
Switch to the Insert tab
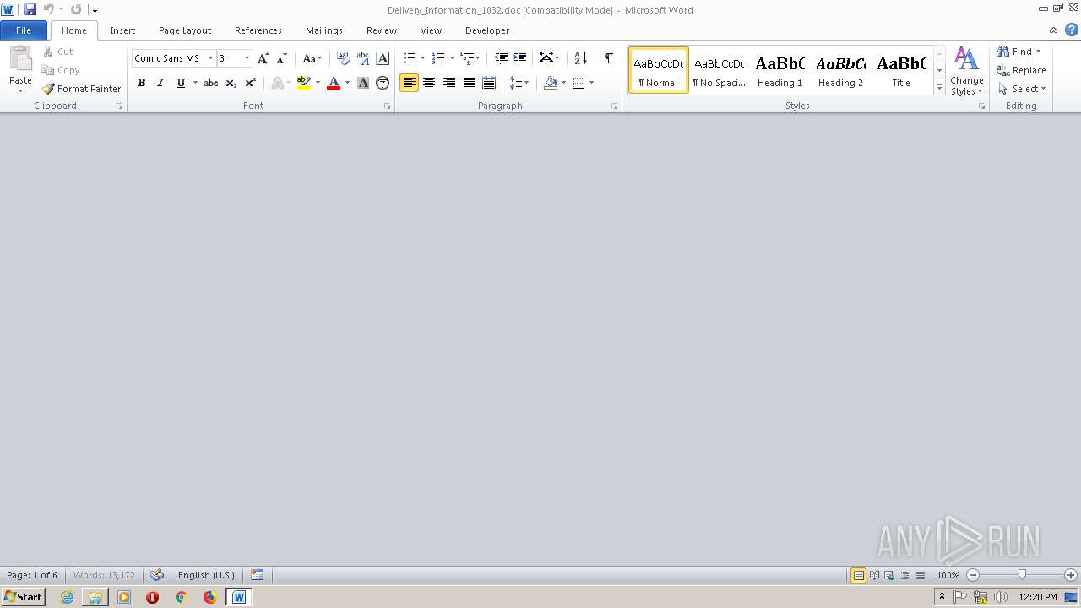point(122,30)
